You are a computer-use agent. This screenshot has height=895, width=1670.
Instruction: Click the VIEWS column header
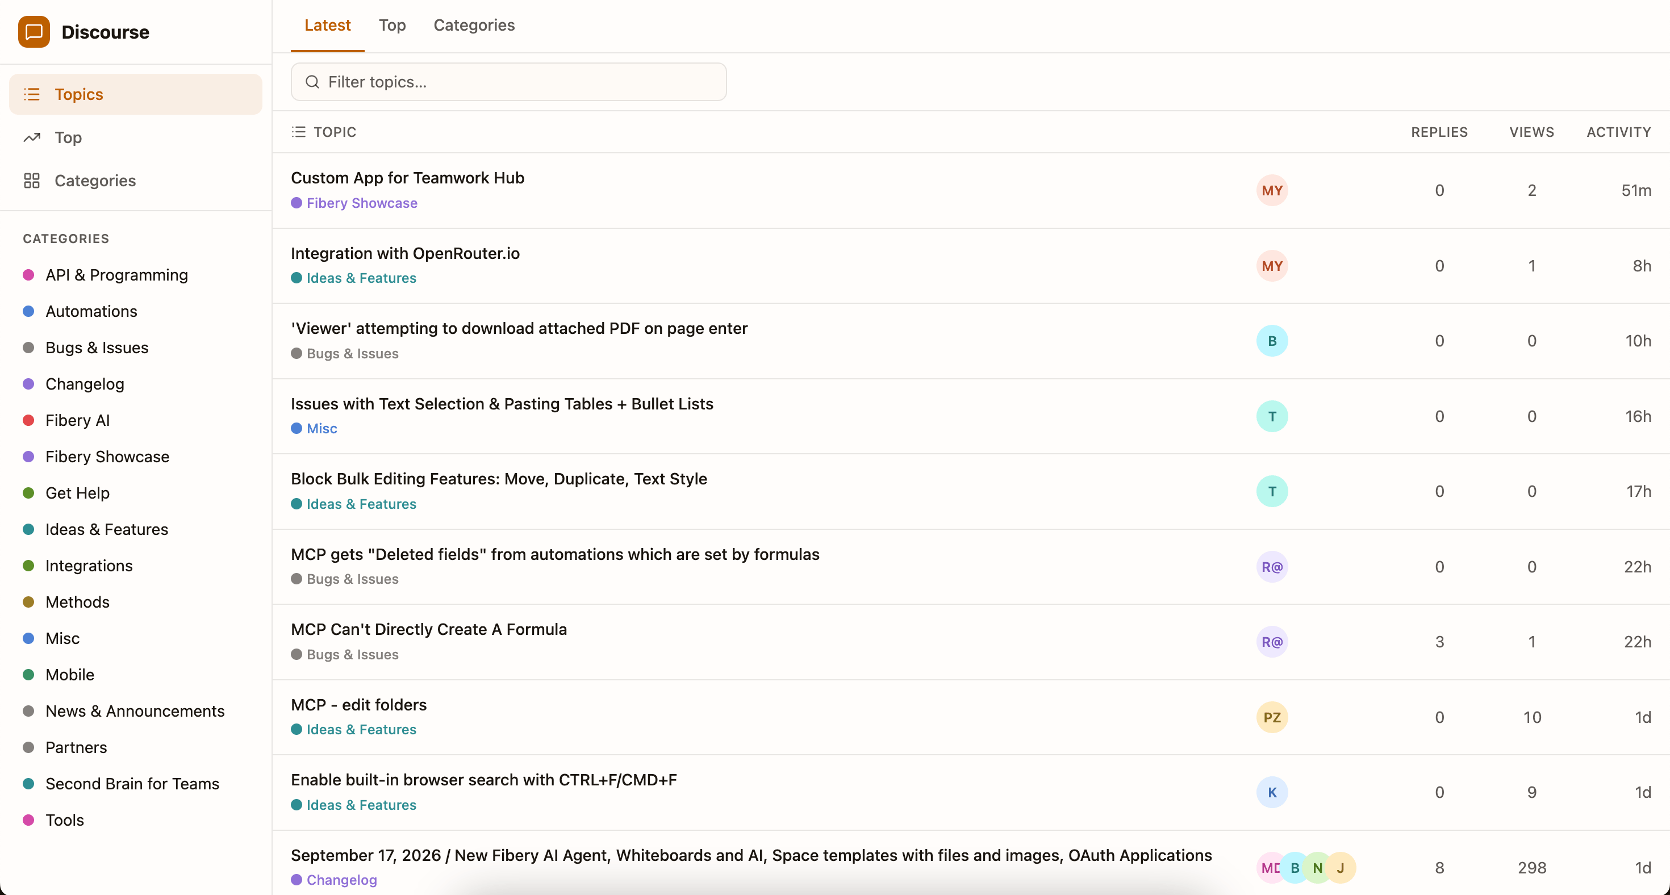(1531, 132)
